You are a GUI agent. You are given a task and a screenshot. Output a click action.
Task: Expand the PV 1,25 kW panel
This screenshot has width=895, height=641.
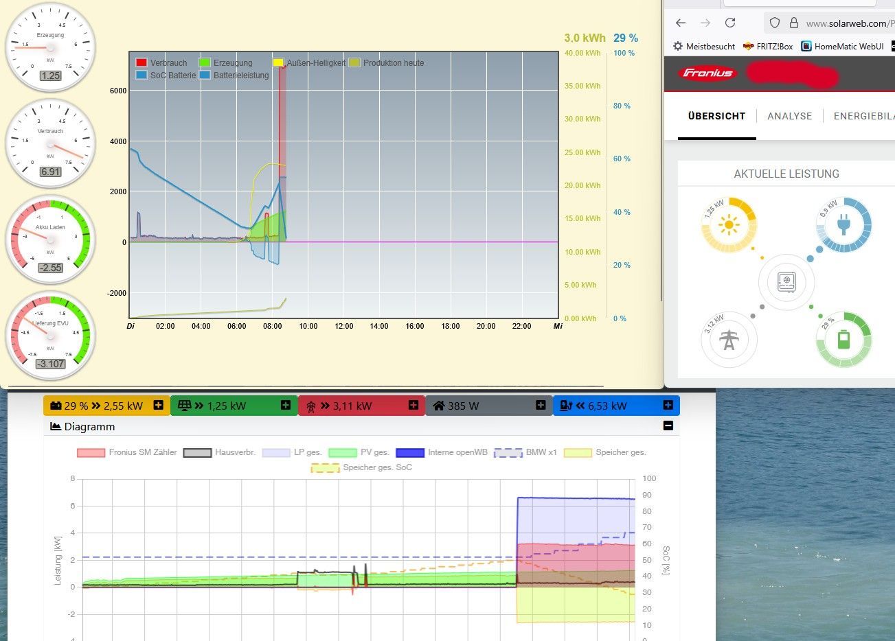tap(286, 406)
